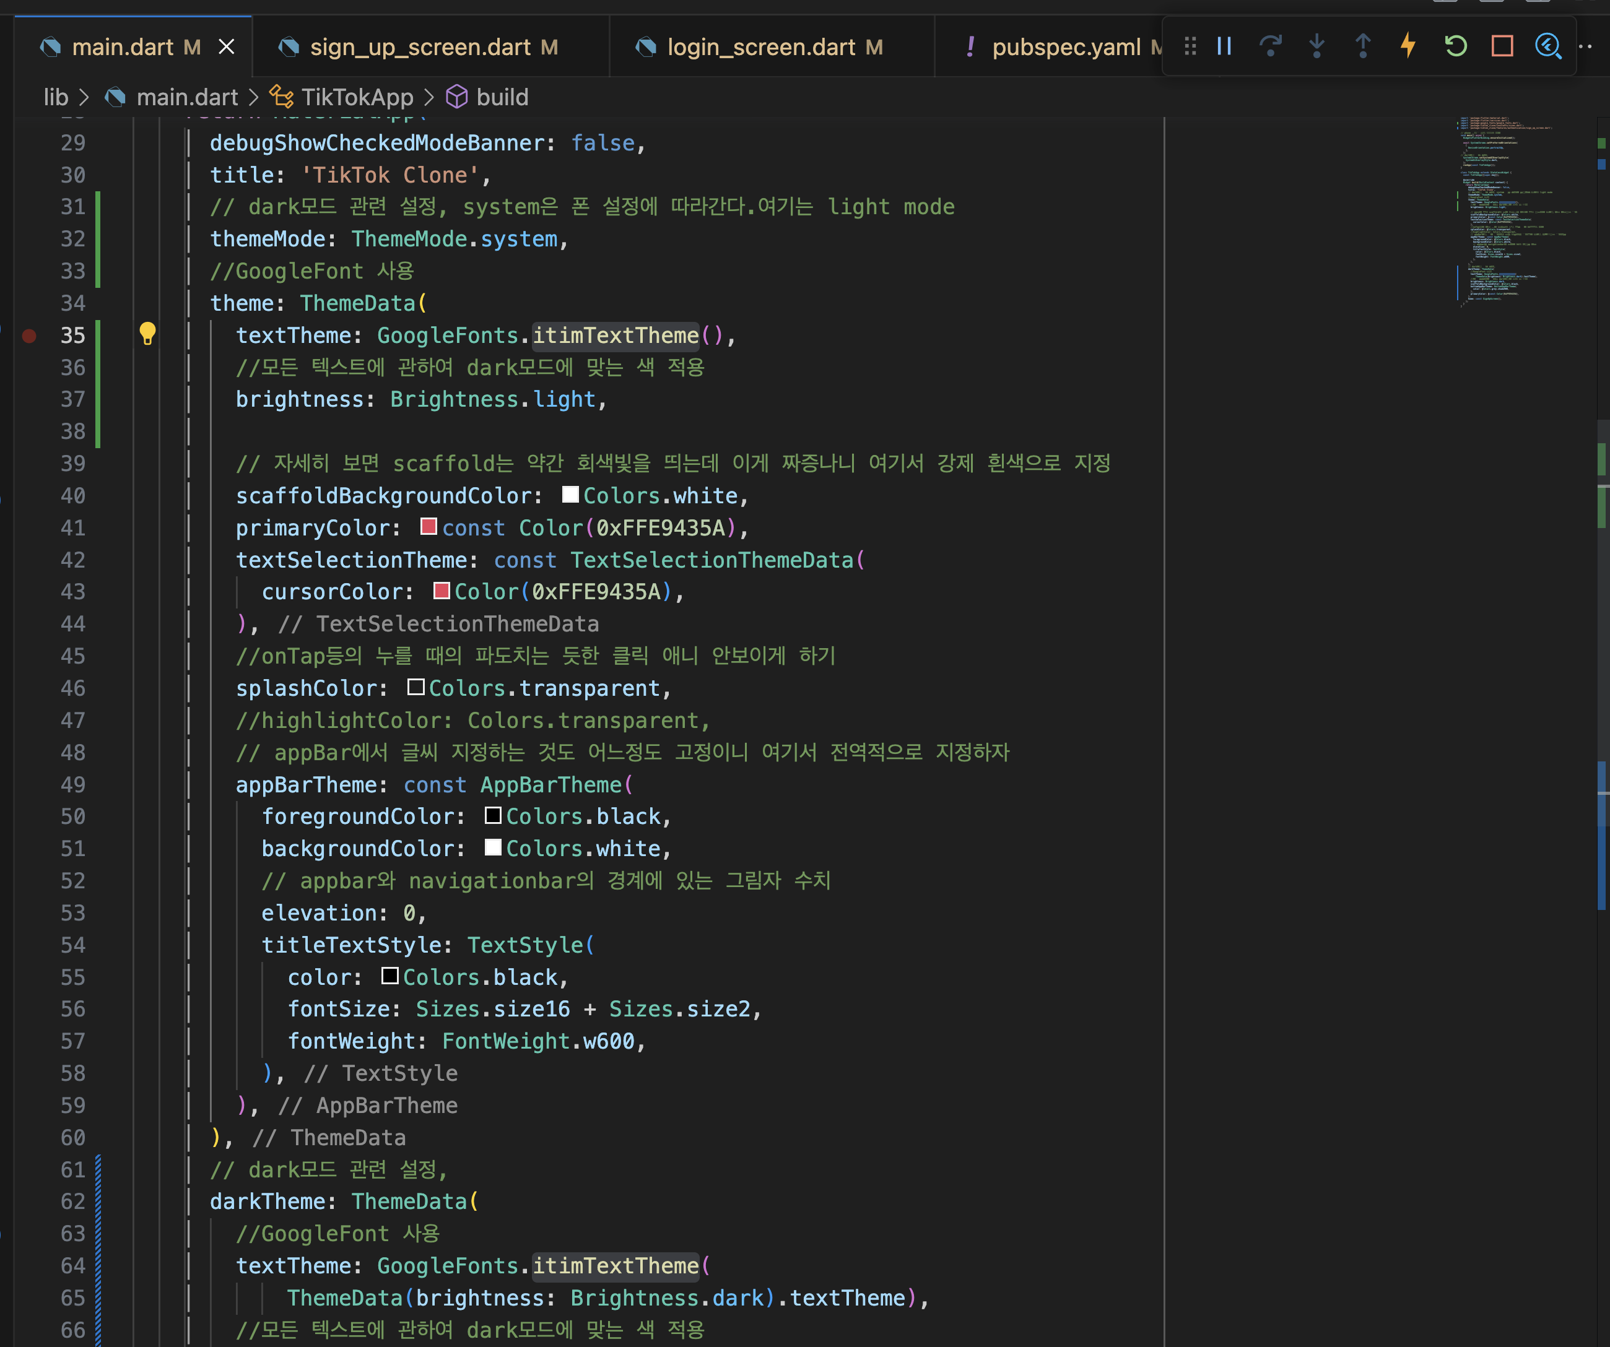Pause the debug session
1610x1347 pixels.
pyautogui.click(x=1224, y=47)
